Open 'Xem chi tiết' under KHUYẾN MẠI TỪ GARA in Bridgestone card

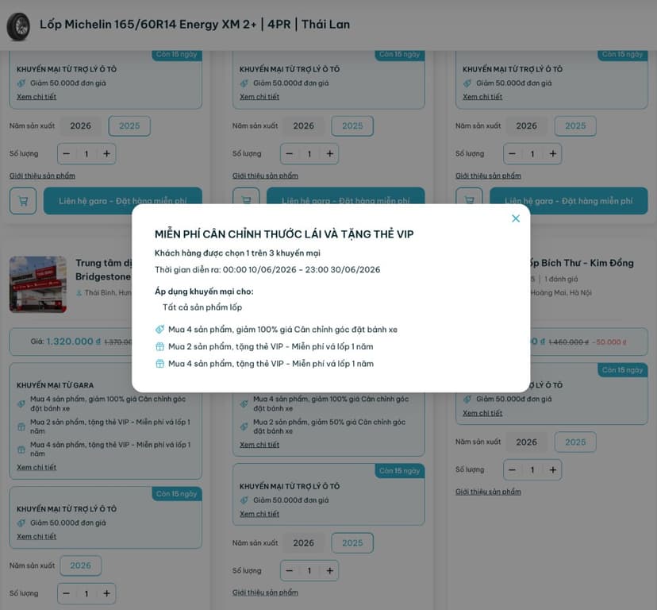tap(36, 467)
